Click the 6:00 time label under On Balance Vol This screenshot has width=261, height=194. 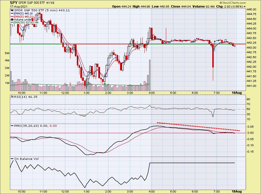195,192
